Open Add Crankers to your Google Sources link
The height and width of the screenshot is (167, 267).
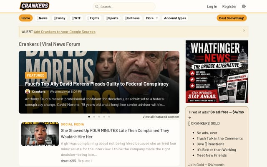click(x=65, y=32)
